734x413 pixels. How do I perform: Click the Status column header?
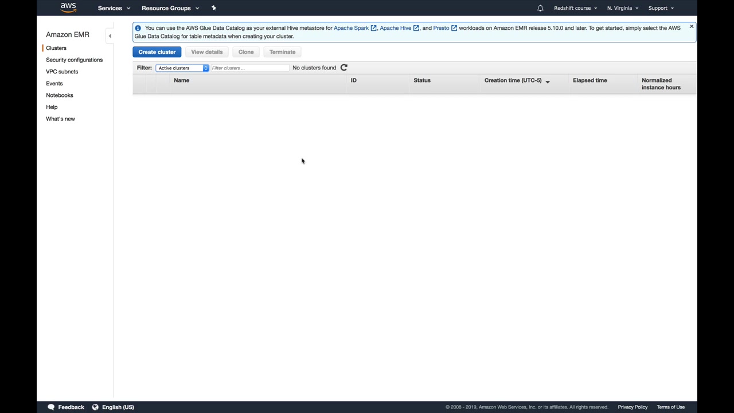(x=422, y=80)
